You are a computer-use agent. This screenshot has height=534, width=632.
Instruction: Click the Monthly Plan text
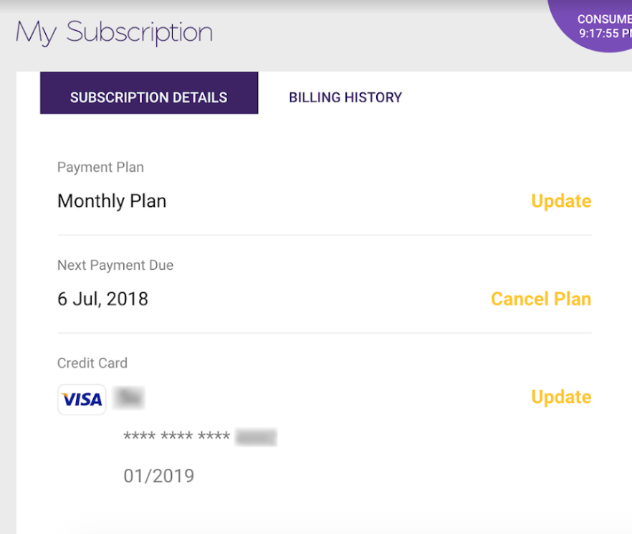coord(111,201)
